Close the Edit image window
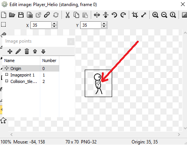The height and width of the screenshot is (145, 187). (183, 4)
